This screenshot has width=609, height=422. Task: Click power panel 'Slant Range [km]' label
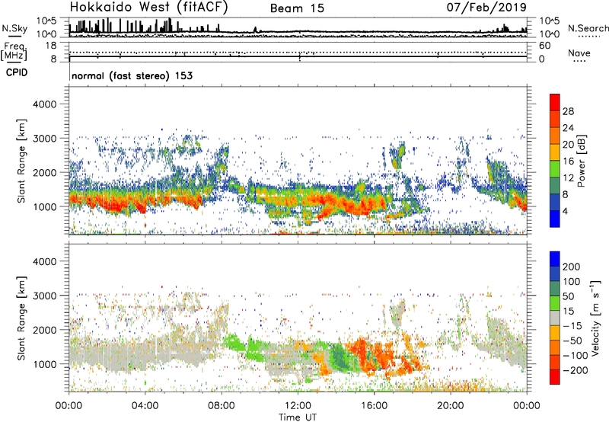pos(21,161)
